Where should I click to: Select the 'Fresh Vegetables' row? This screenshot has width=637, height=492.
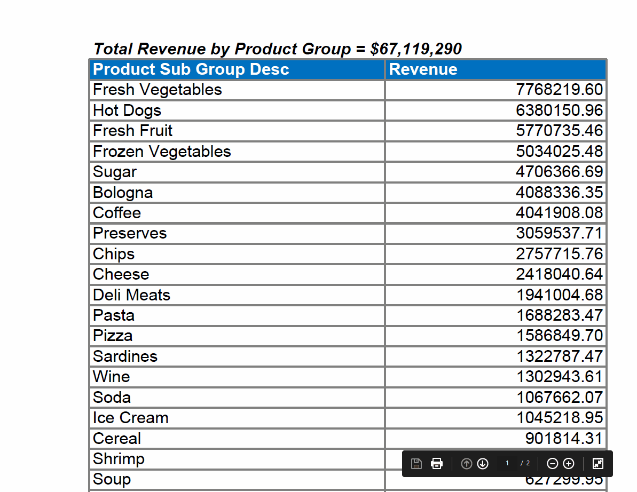[x=158, y=90]
